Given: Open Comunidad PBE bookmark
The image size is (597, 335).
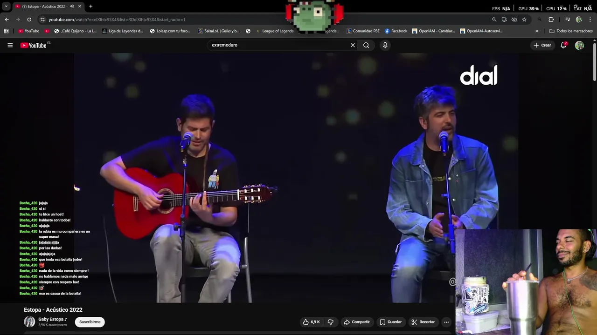Looking at the screenshot, I should [x=363, y=31].
